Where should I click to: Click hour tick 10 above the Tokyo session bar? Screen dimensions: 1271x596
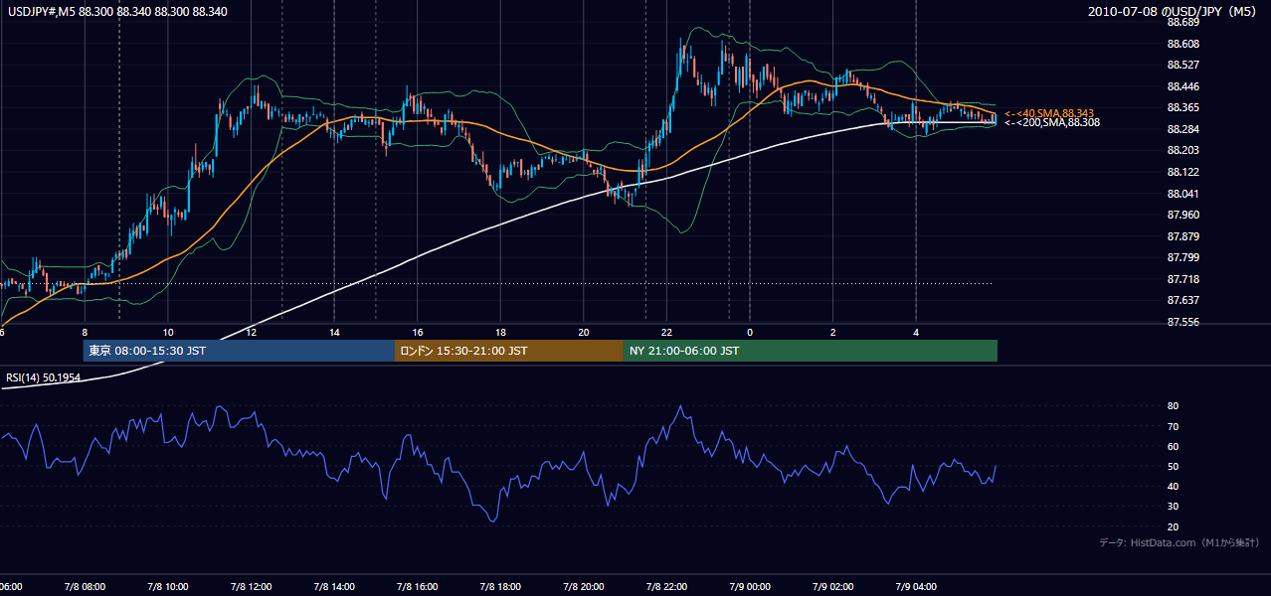click(168, 332)
